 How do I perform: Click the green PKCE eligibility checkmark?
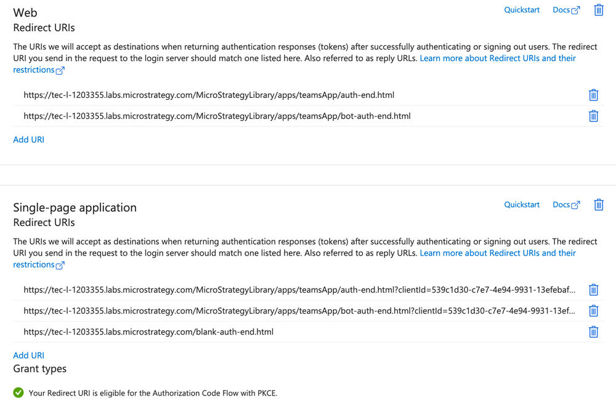18,392
